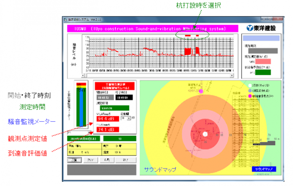Click the 終了 button
This screenshot has width=293, height=186.
[126, 160]
